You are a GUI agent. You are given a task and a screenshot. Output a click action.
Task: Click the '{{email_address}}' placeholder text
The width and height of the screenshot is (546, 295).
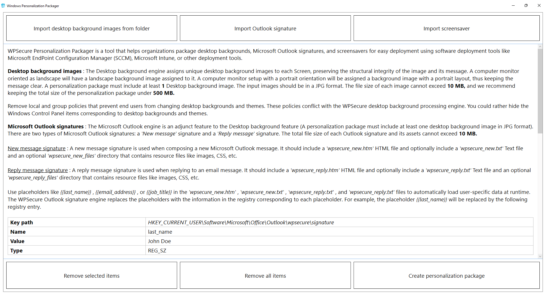pos(116,192)
